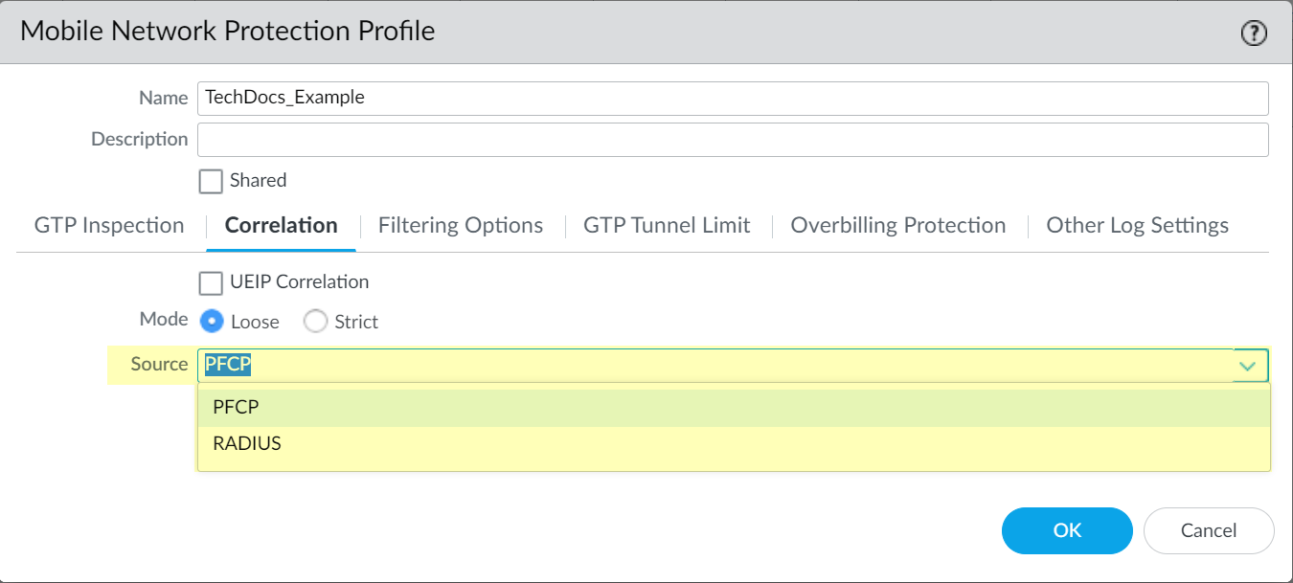Open the Overbilling Protection tab
1293x583 pixels.
pyautogui.click(x=897, y=226)
